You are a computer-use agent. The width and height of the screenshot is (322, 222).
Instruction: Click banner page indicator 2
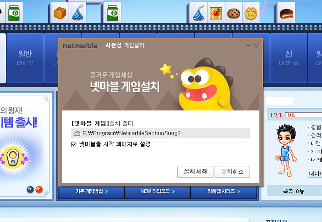tap(39, 189)
